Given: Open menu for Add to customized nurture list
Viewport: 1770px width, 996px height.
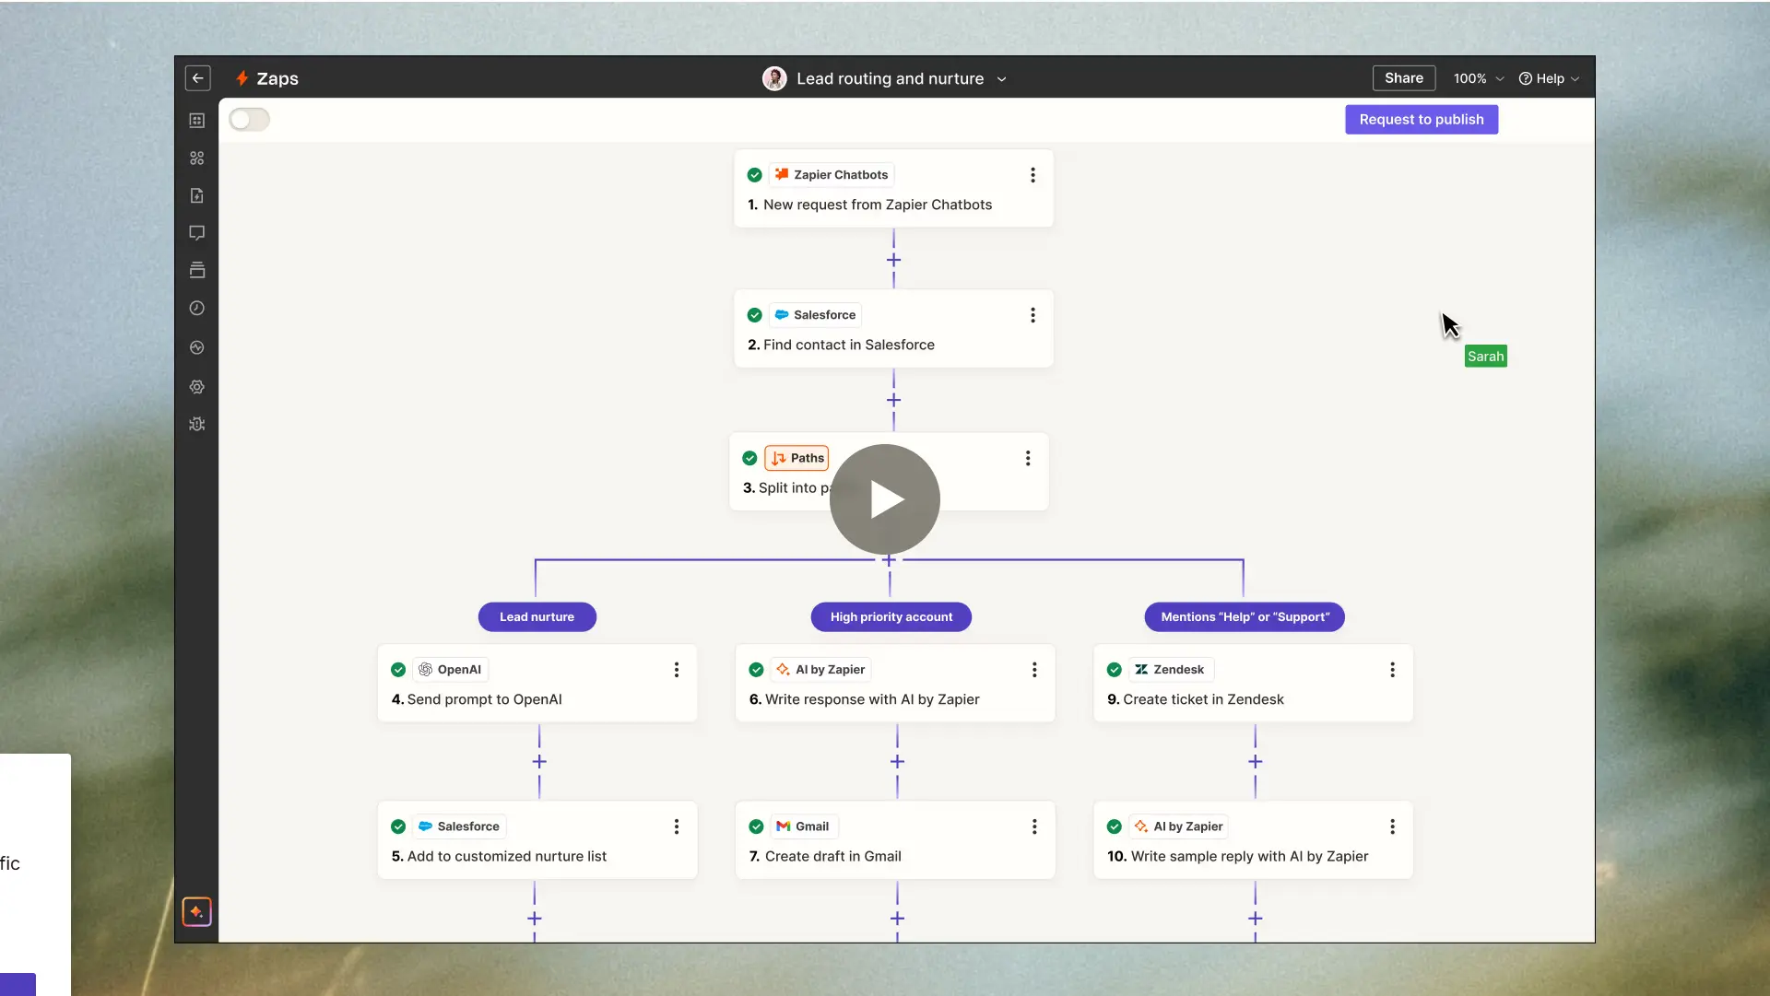Looking at the screenshot, I should [677, 826].
